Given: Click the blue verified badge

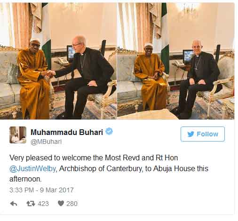Looking at the screenshot, I should coord(109,131).
